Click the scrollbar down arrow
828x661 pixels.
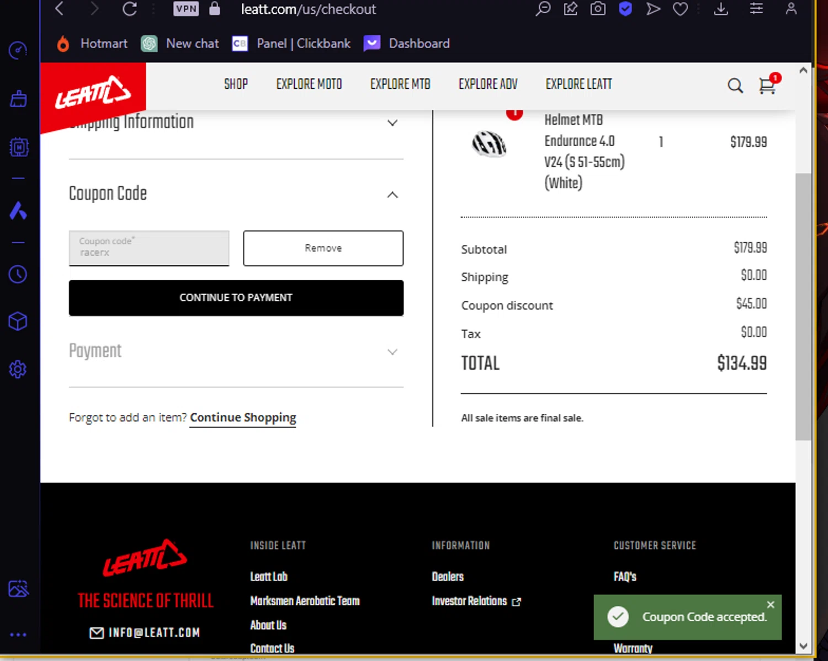pyautogui.click(x=803, y=646)
